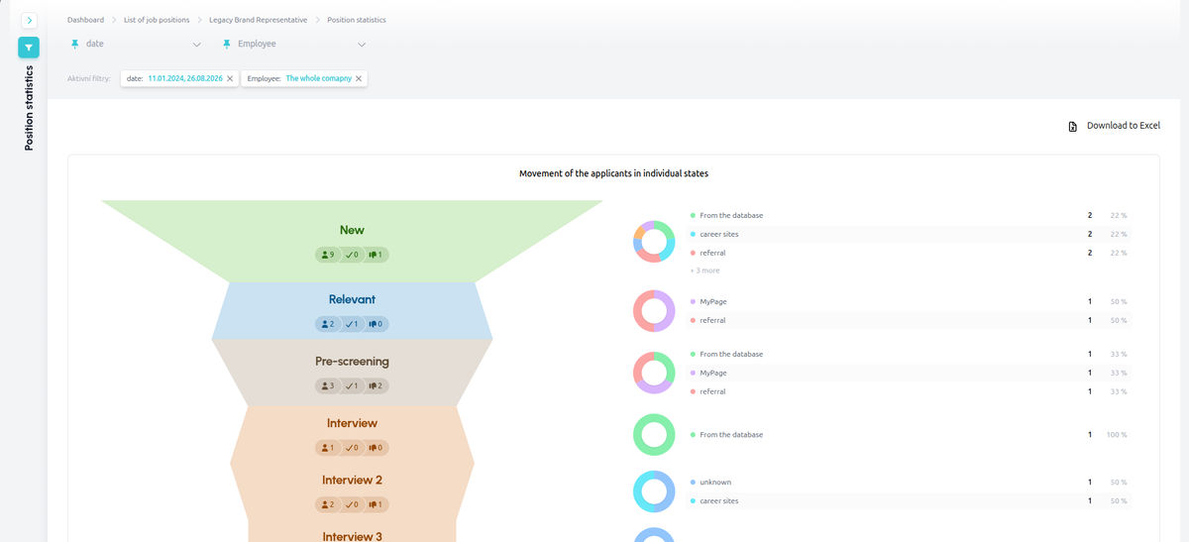1189x542 pixels.
Task: Click the Excel file icon
Action: [1072, 127]
